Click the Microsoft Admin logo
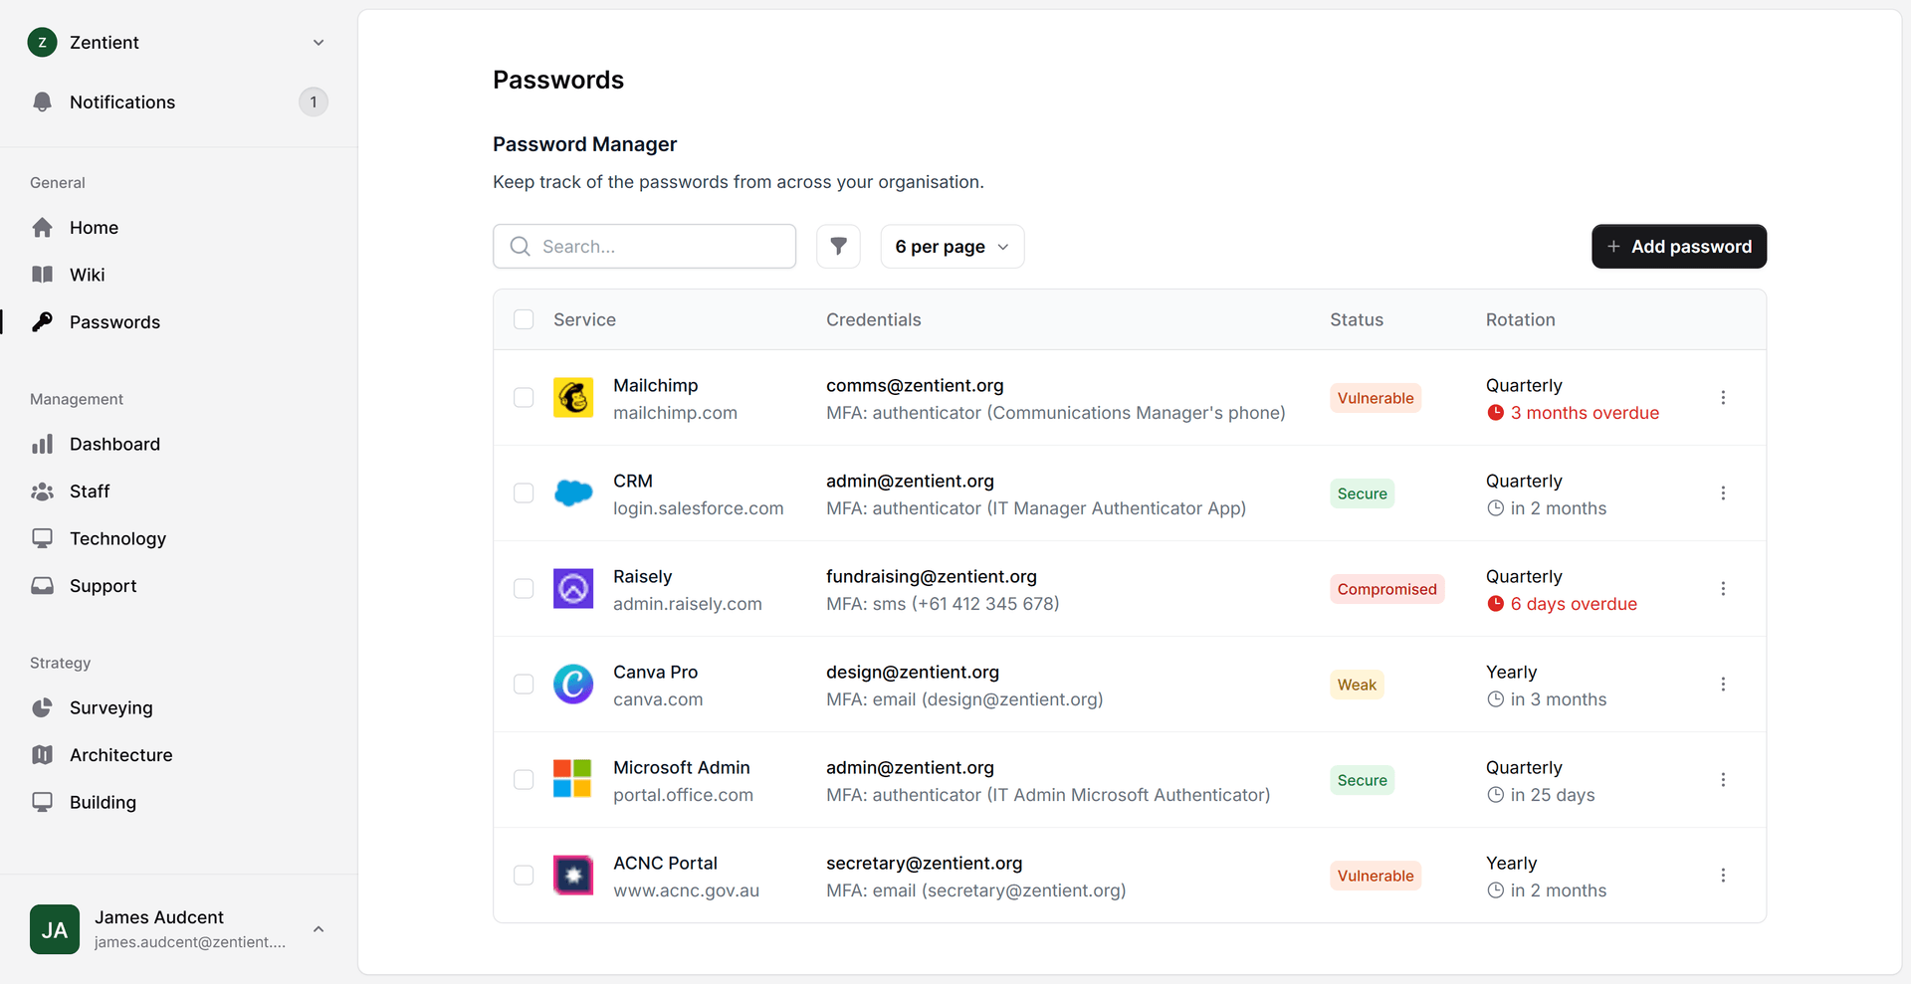Screen dimensions: 1911x984 (573, 780)
